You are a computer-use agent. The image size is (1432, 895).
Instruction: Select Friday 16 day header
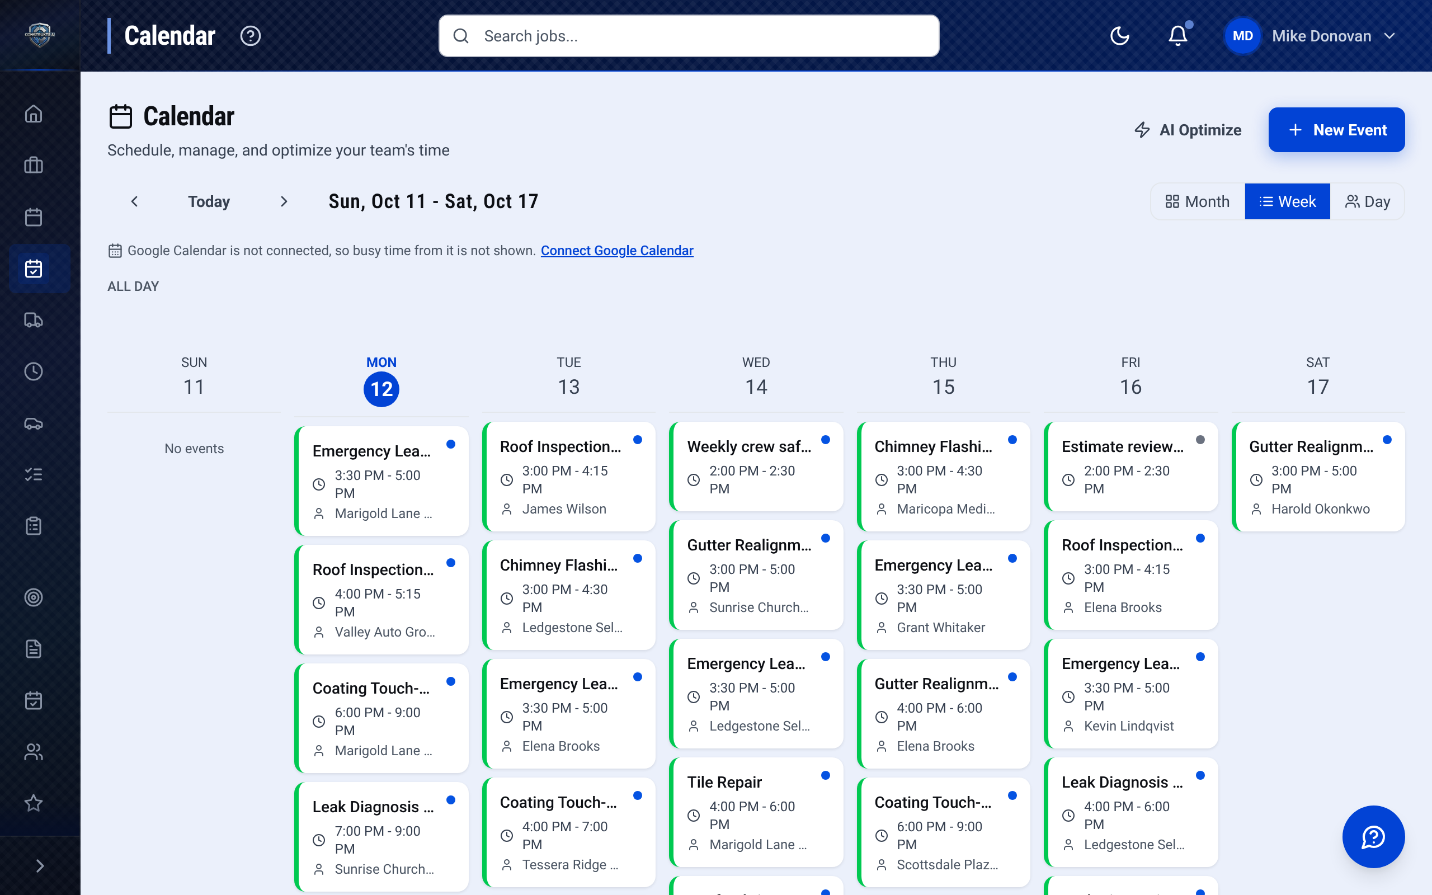(x=1131, y=377)
